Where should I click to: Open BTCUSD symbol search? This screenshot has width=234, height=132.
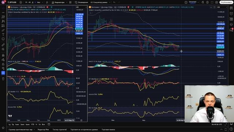[12, 3]
